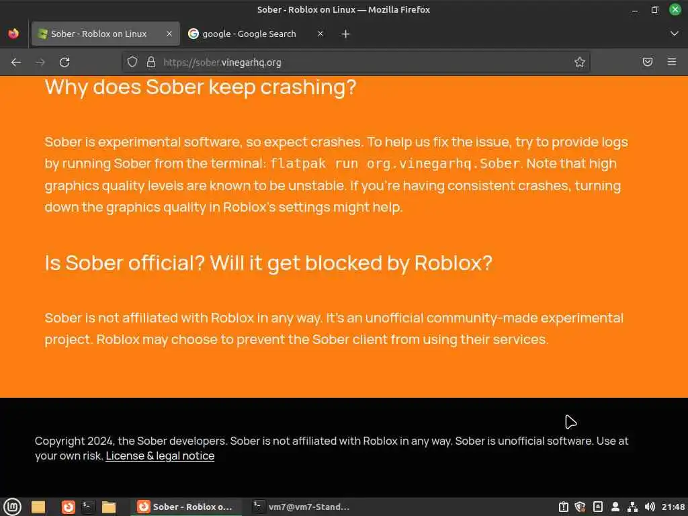Open the network connections tray icon
688x516 pixels.
click(632, 507)
